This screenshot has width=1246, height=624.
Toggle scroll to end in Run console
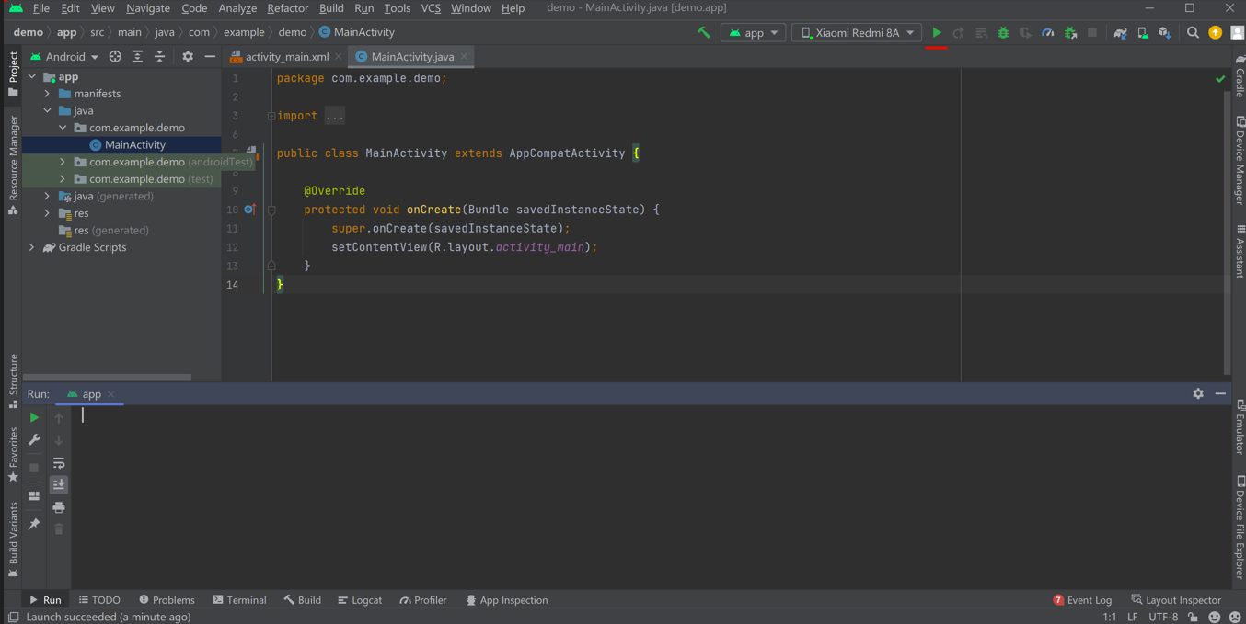click(59, 485)
